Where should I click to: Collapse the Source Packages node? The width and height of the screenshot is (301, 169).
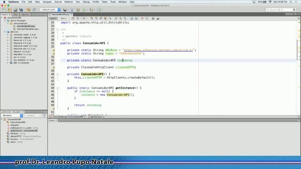5,21
